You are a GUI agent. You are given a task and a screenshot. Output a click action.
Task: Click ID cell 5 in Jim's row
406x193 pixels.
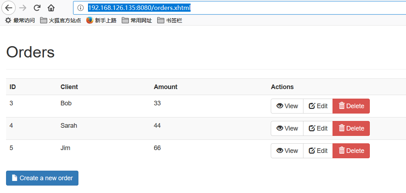tap(11, 148)
